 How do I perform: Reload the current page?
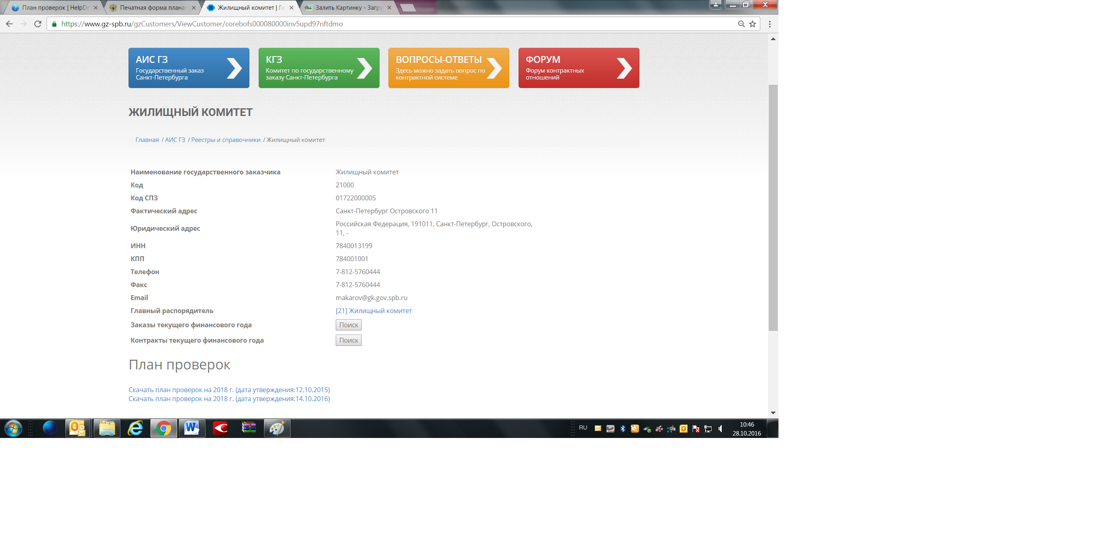38,24
